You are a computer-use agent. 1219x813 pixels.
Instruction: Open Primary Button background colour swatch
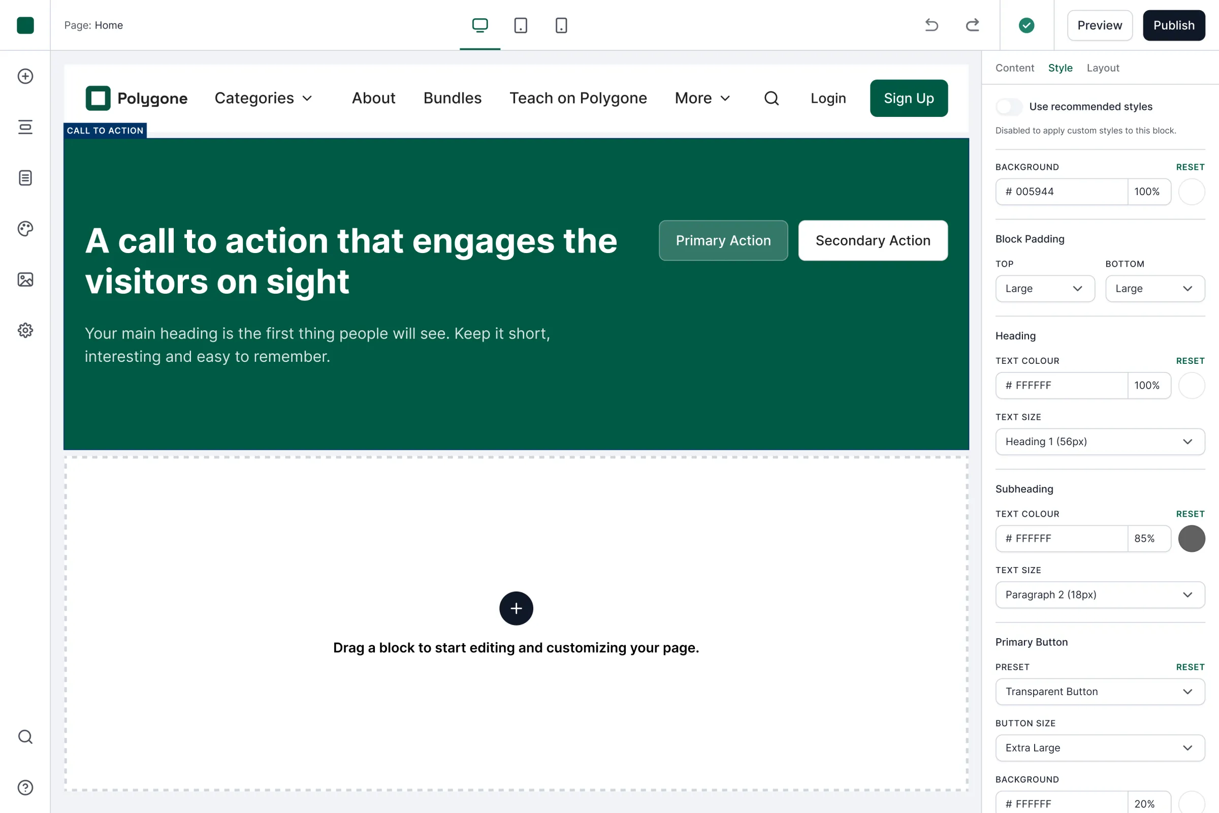point(1191,803)
